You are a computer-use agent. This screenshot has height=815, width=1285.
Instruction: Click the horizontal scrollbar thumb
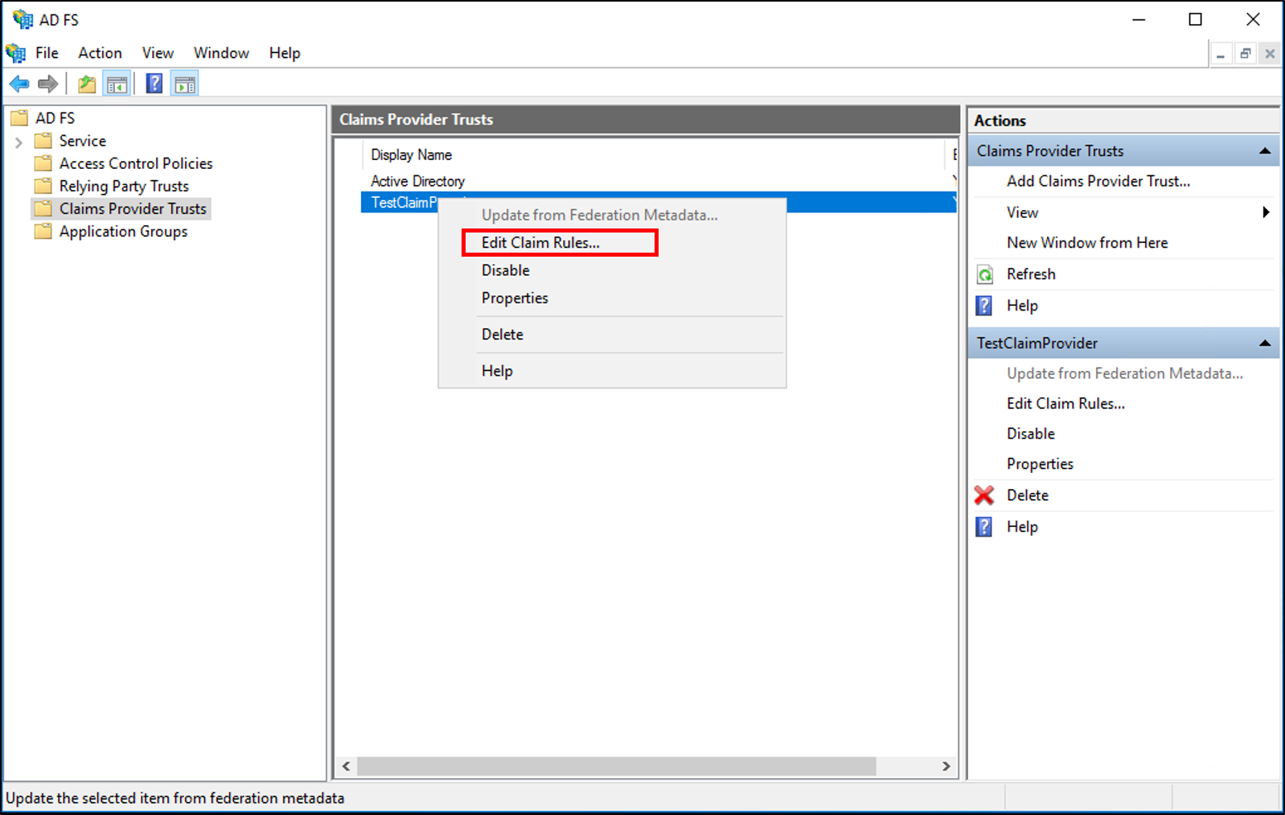click(x=617, y=767)
